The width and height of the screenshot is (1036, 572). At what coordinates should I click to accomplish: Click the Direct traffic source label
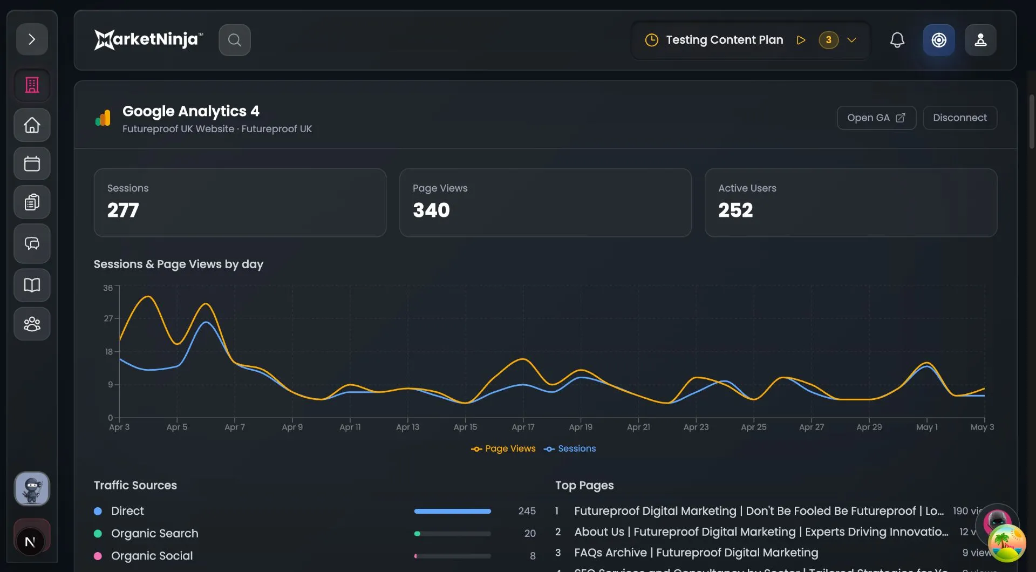pyautogui.click(x=127, y=511)
